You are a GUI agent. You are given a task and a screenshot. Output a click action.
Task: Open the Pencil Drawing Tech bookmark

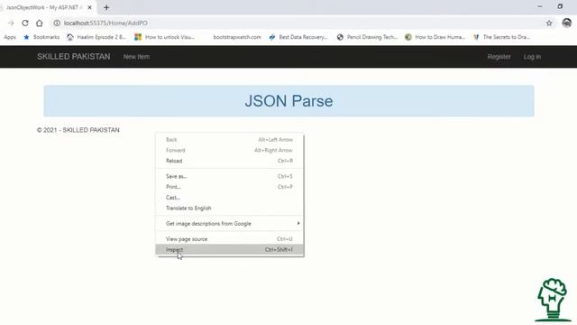[x=367, y=37]
